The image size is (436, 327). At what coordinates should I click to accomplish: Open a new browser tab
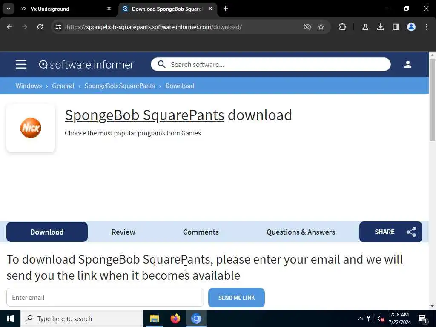(x=226, y=9)
